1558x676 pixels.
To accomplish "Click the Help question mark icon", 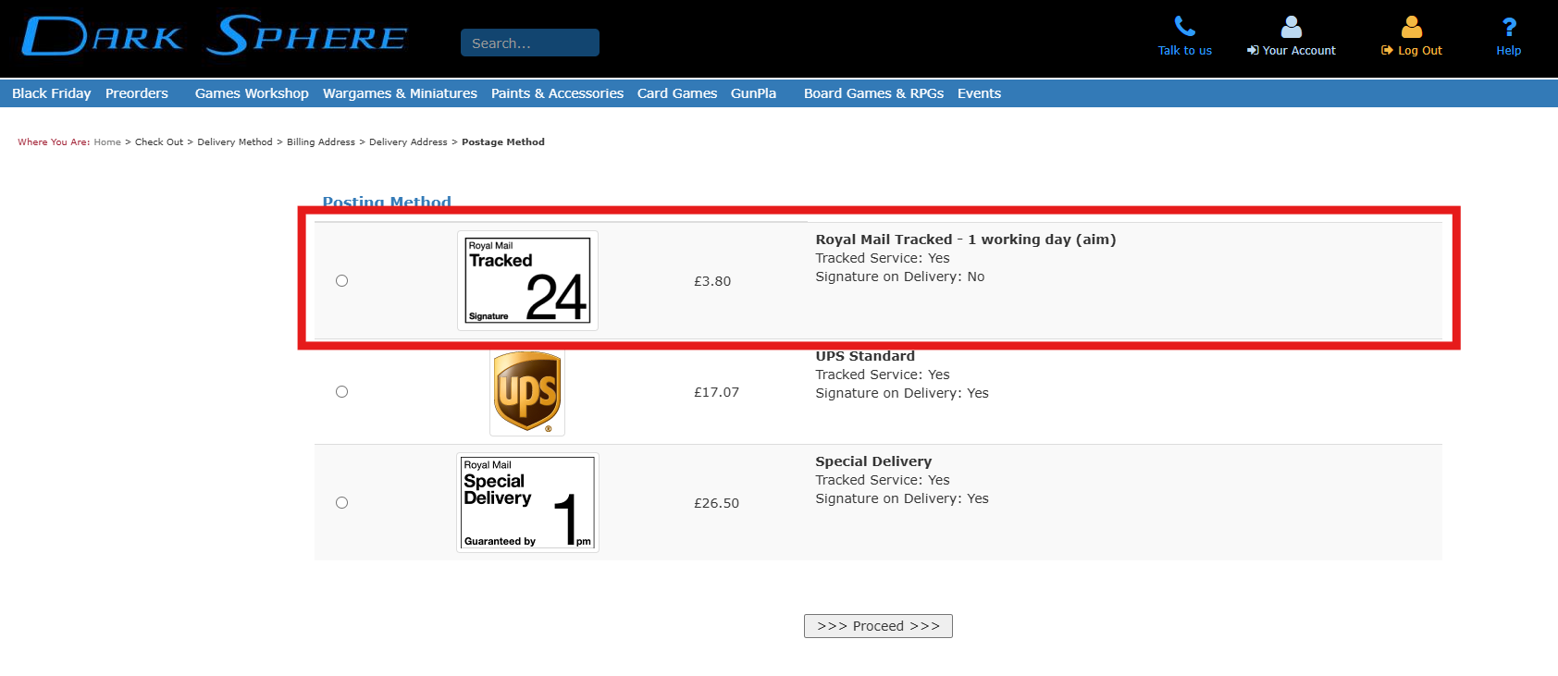I will [x=1509, y=27].
